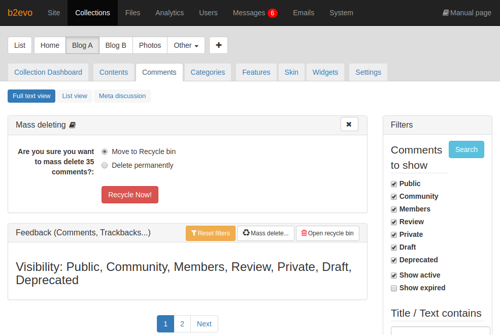Open the Files menu
The height and width of the screenshot is (335, 500).
pos(132,13)
